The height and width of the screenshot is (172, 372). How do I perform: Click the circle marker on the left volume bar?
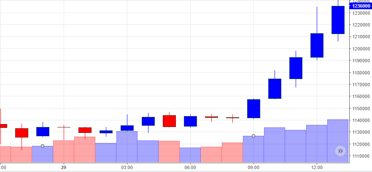[x=43, y=146]
